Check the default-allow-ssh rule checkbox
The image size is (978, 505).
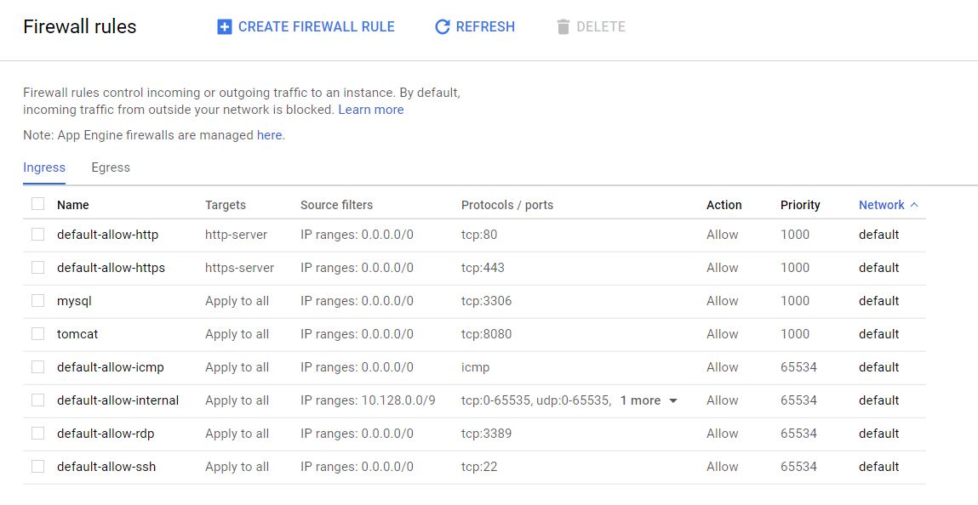click(x=37, y=467)
